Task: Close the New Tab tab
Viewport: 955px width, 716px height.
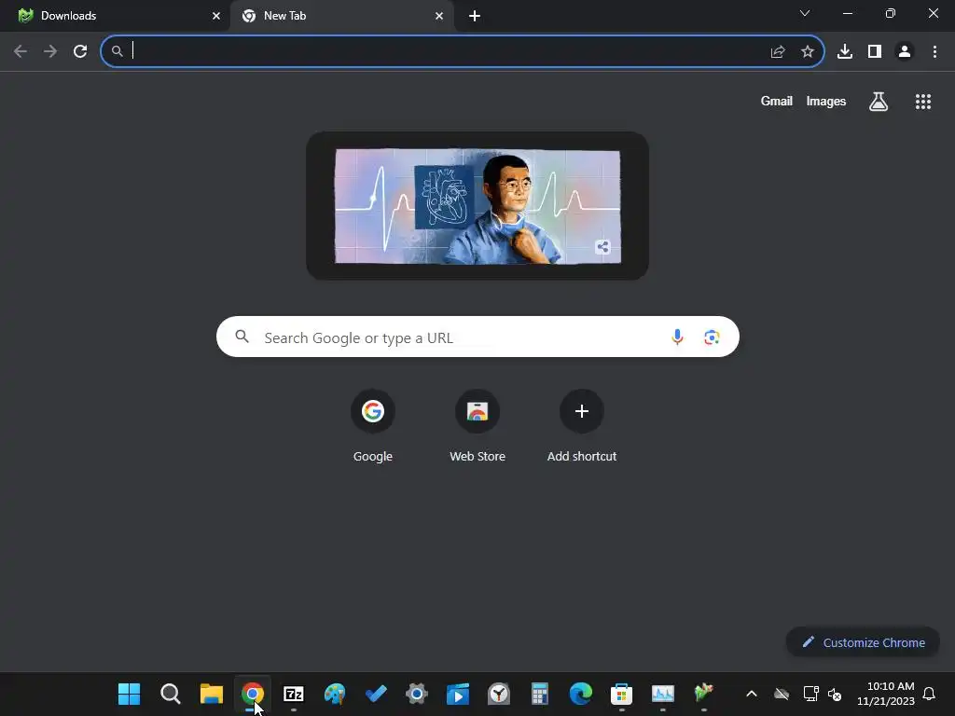Action: 439,16
